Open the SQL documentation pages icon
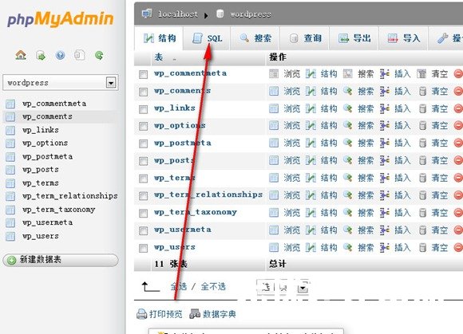Screen dimensions: 463x334 tap(80, 55)
